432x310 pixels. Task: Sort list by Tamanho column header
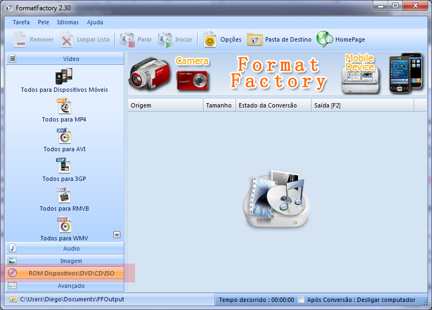coord(219,105)
